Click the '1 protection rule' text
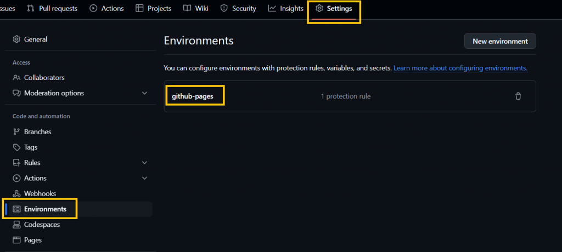562x252 pixels. pyautogui.click(x=346, y=96)
